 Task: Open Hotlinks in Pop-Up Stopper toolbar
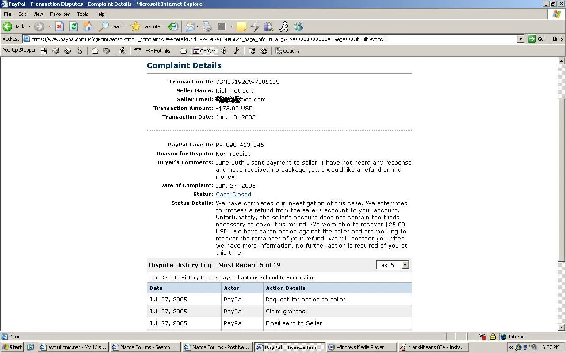point(158,51)
